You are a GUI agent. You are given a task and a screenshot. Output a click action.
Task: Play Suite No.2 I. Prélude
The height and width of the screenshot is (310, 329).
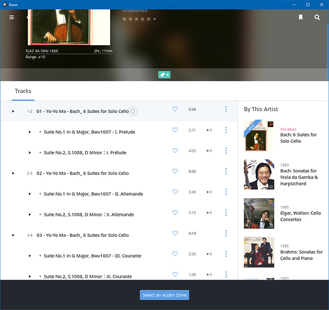[30, 153]
